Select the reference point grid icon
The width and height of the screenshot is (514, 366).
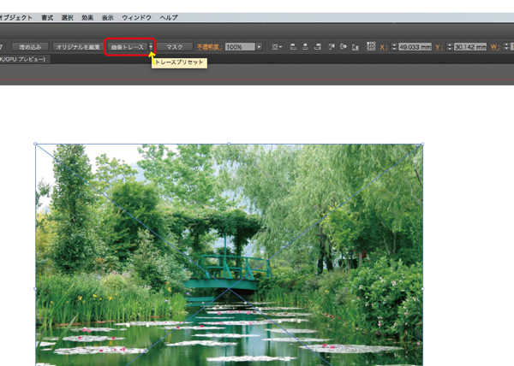(371, 46)
